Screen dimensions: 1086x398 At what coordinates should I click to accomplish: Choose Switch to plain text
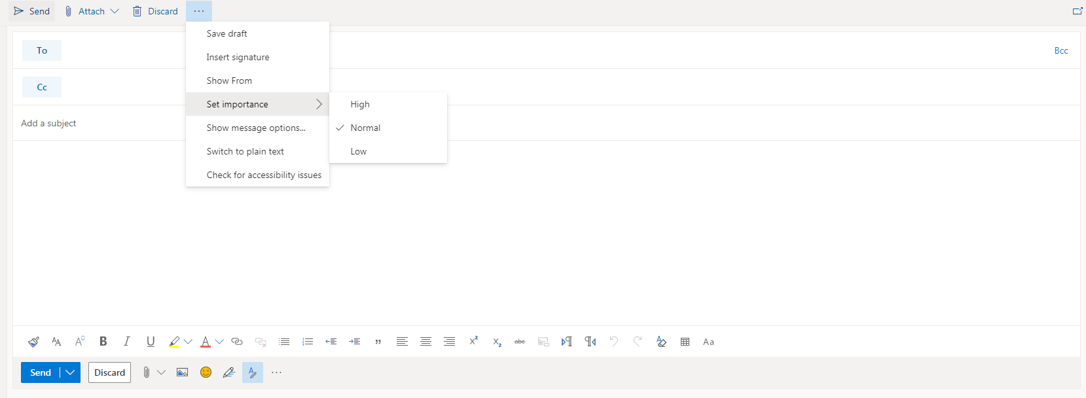[x=245, y=151]
